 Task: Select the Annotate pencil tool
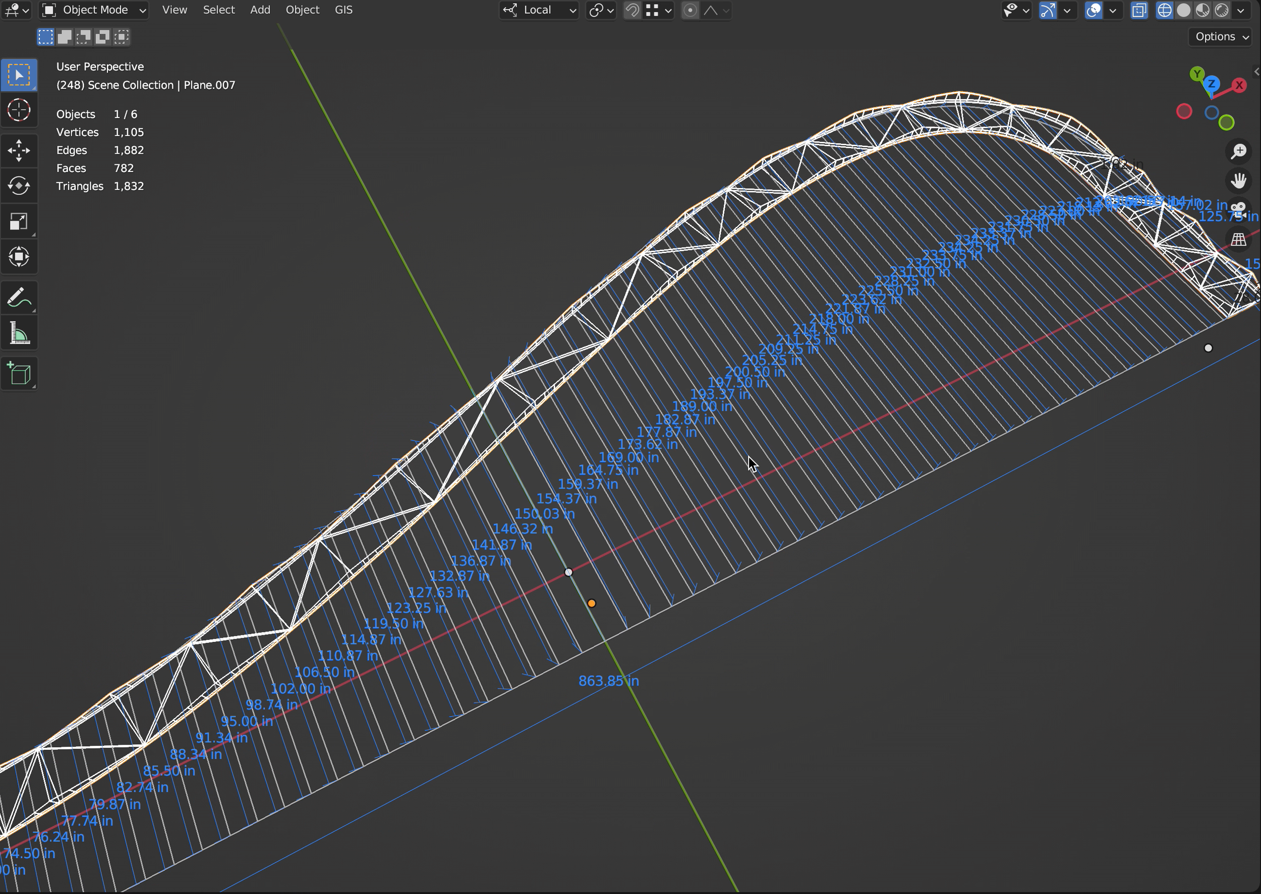click(x=19, y=298)
